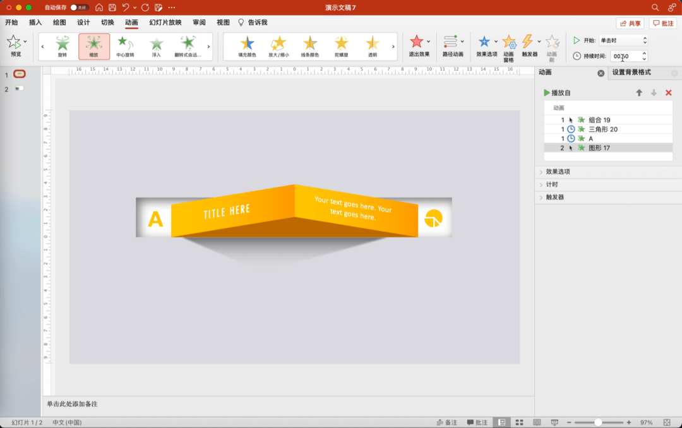Toggle 批注 comments in the status bar

477,422
